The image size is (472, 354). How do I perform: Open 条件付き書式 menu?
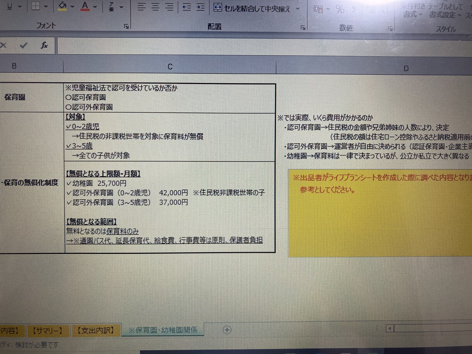click(x=412, y=10)
